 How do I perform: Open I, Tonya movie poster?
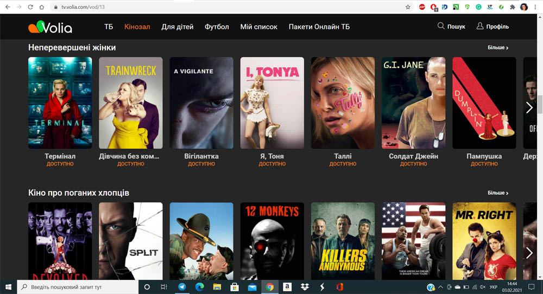click(x=272, y=103)
